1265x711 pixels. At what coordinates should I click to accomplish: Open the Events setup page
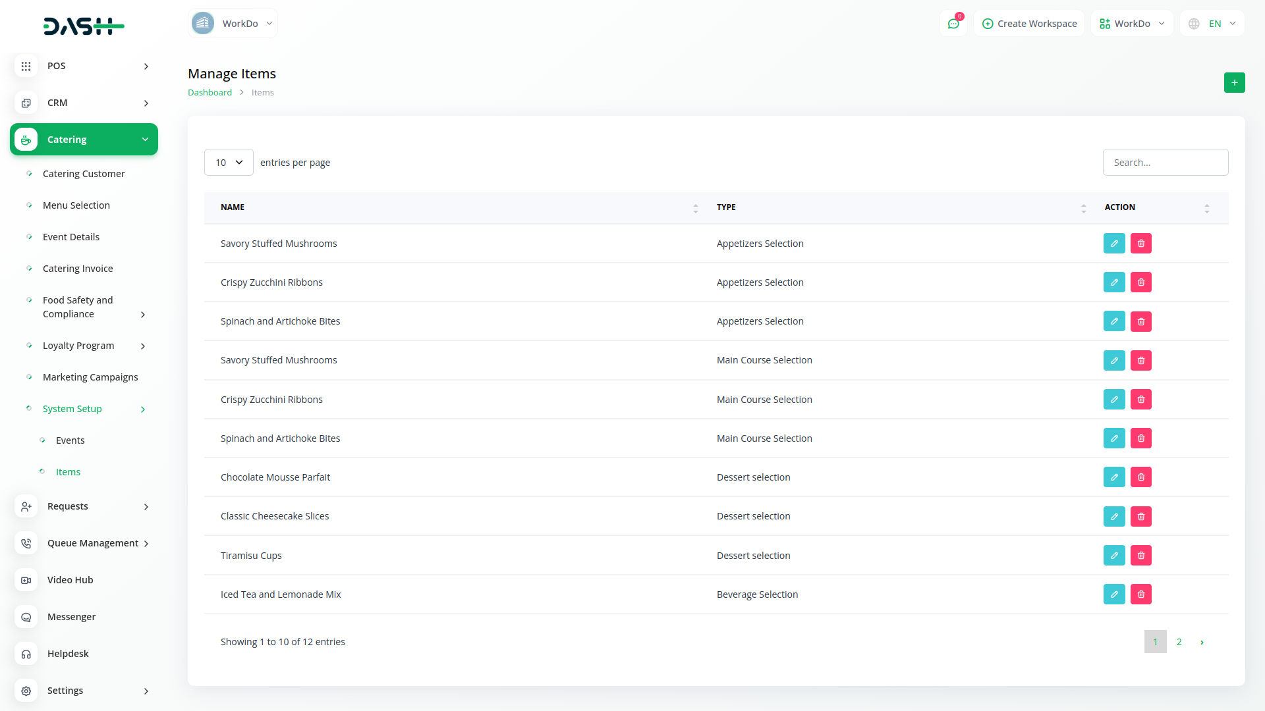pos(70,440)
